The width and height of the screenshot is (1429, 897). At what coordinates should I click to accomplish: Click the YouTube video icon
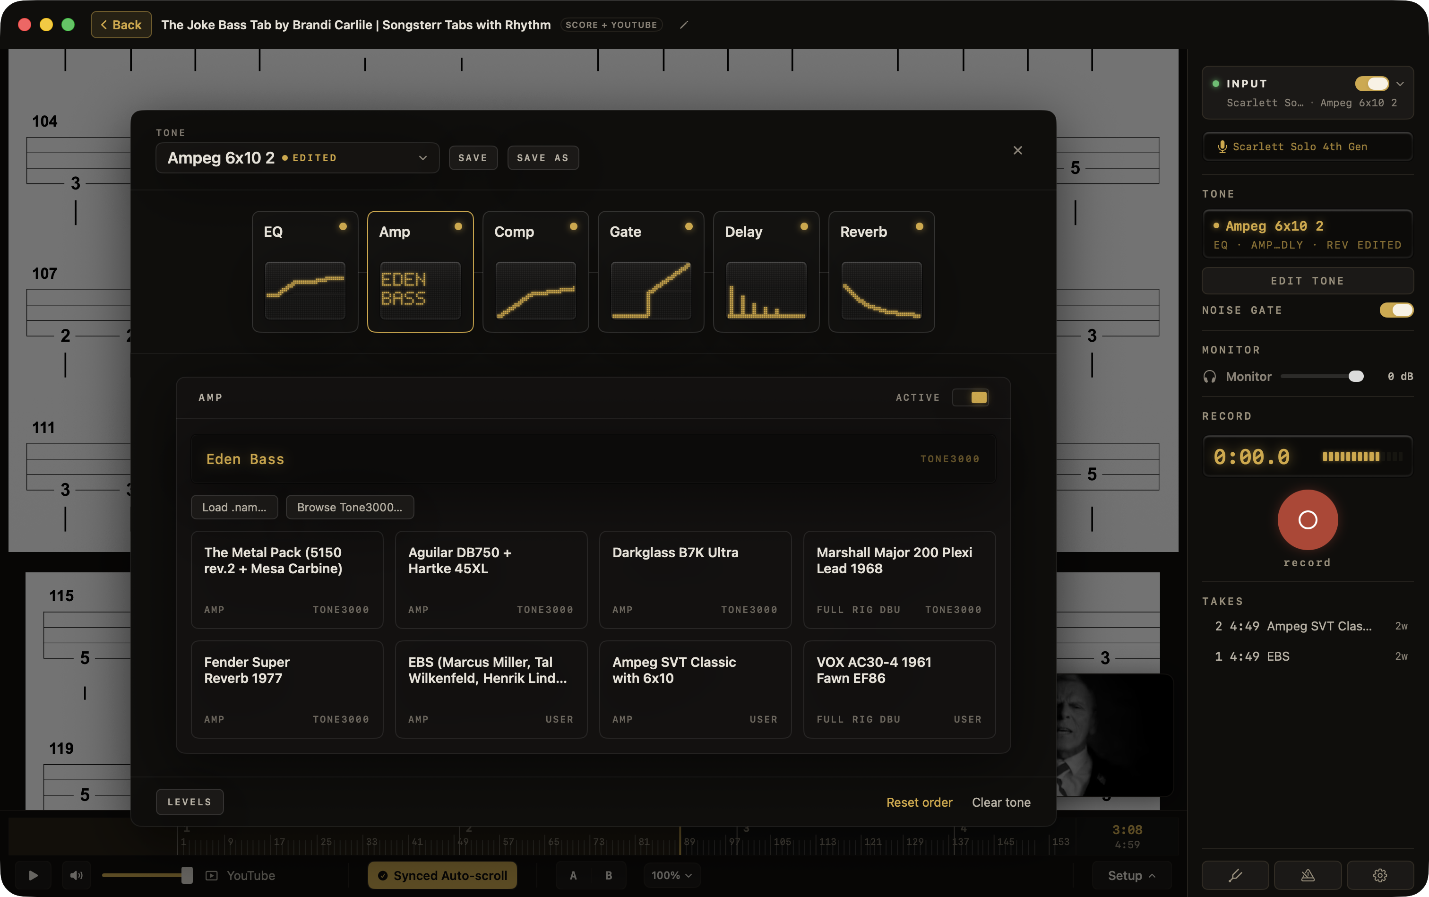click(x=212, y=875)
